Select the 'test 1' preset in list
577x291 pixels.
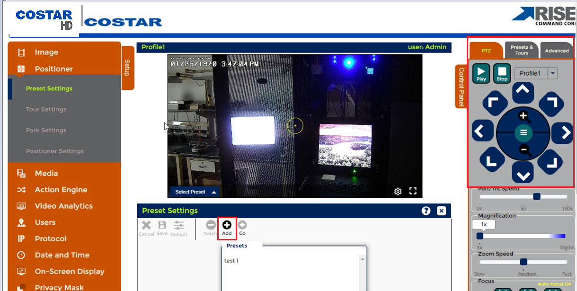coord(231,261)
